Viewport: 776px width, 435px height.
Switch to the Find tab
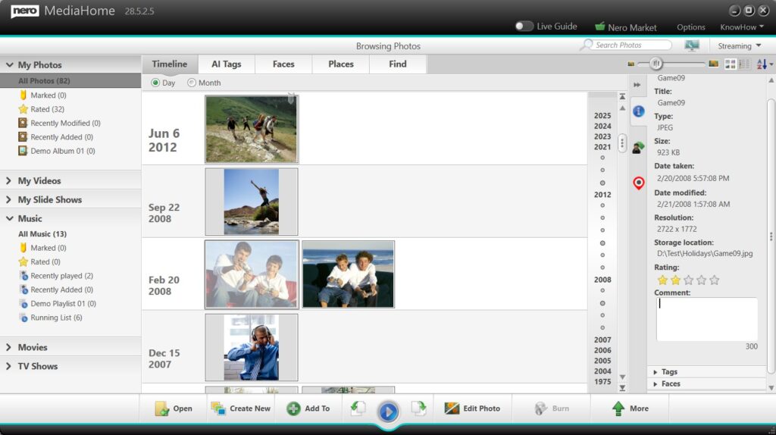coord(398,64)
